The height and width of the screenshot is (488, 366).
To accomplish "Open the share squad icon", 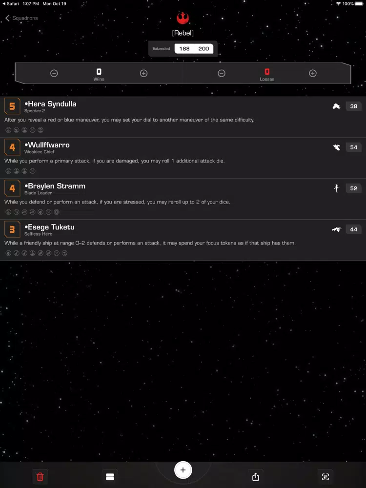I will click(256, 476).
